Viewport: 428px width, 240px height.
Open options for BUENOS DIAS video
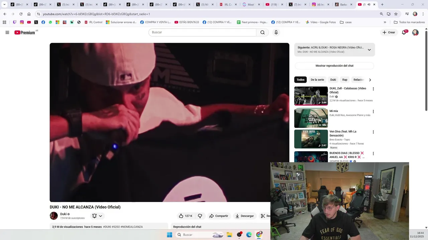pyautogui.click(x=373, y=154)
